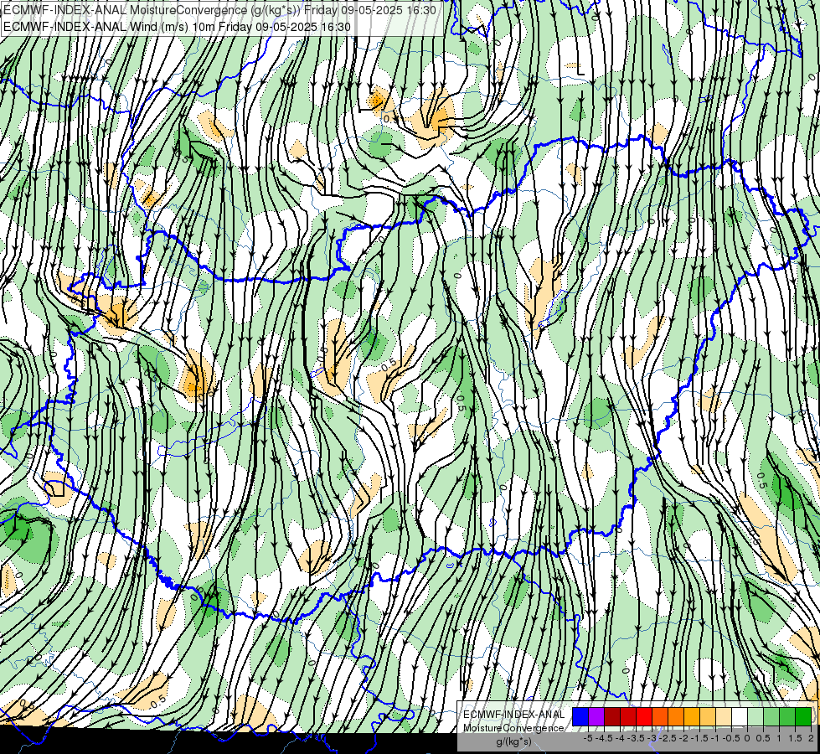This screenshot has width=820, height=754.
Task: Click the ECMWF-INDEX-ANAL legend heading
Action: point(514,715)
